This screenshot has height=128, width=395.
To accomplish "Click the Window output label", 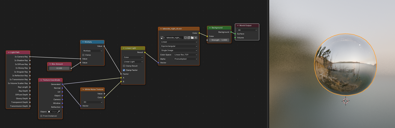I will tap(57, 103).
